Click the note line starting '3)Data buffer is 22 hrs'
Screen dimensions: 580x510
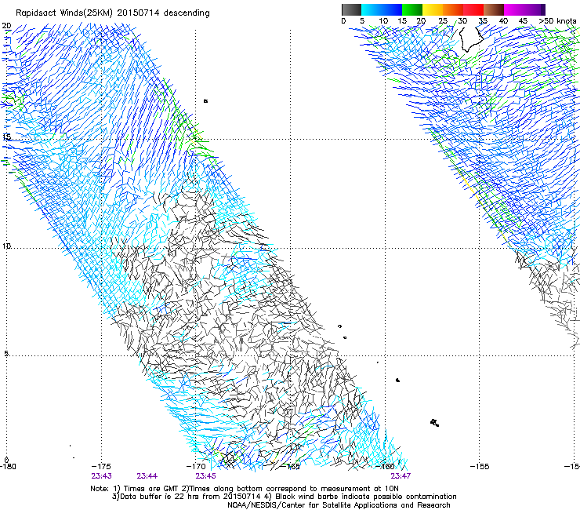tap(284, 497)
